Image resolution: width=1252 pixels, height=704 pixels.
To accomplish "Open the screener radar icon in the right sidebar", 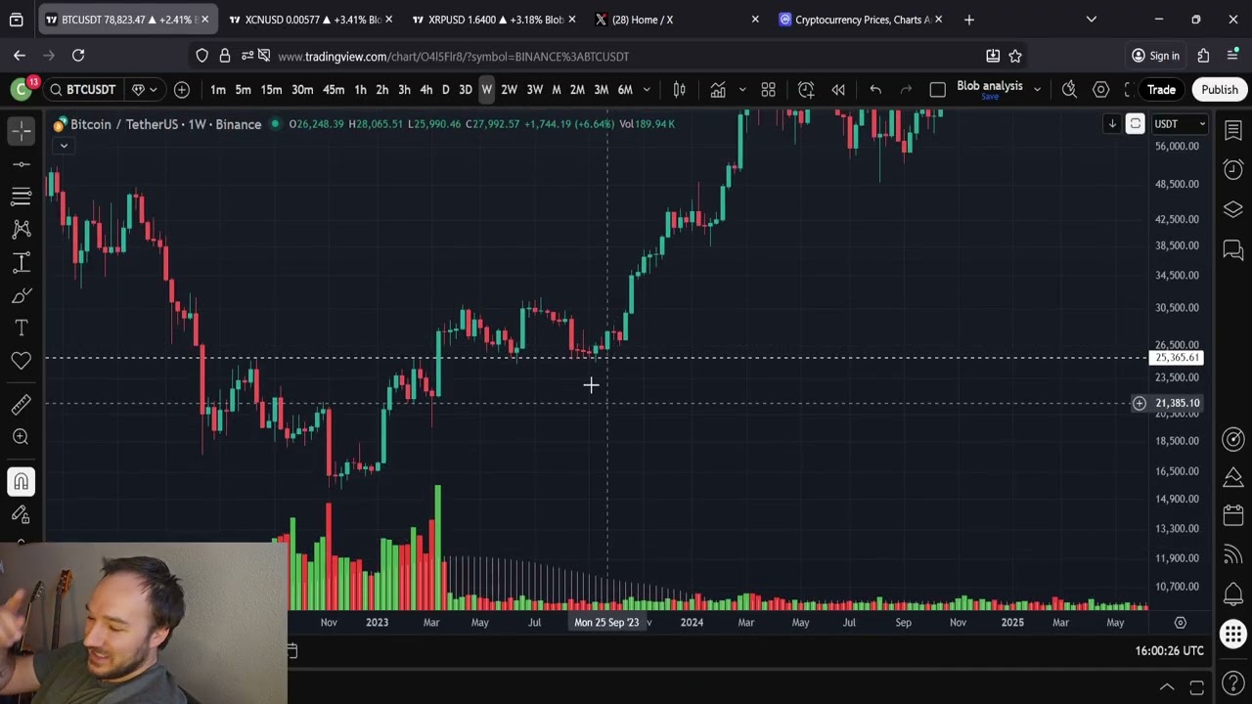I will (1233, 439).
